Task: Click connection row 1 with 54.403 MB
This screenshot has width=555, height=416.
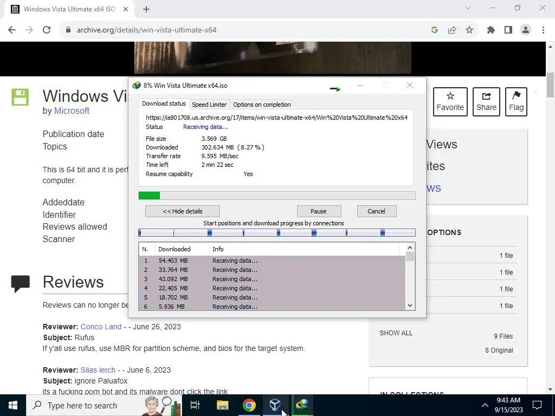Action: tap(272, 261)
